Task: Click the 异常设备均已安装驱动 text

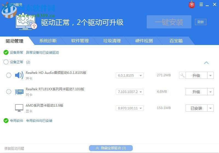Action: click(x=42, y=52)
